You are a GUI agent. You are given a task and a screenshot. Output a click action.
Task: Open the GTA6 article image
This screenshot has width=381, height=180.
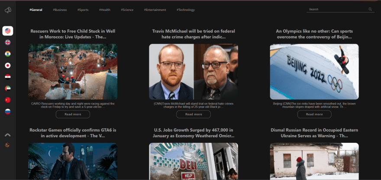pos(73,161)
